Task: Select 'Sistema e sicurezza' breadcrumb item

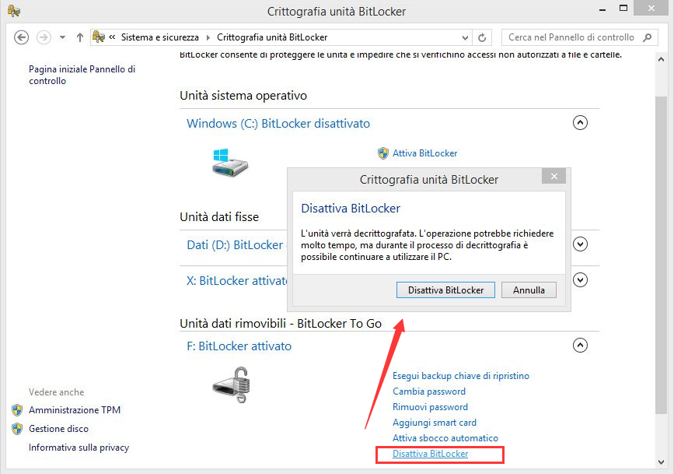Action: [x=160, y=37]
